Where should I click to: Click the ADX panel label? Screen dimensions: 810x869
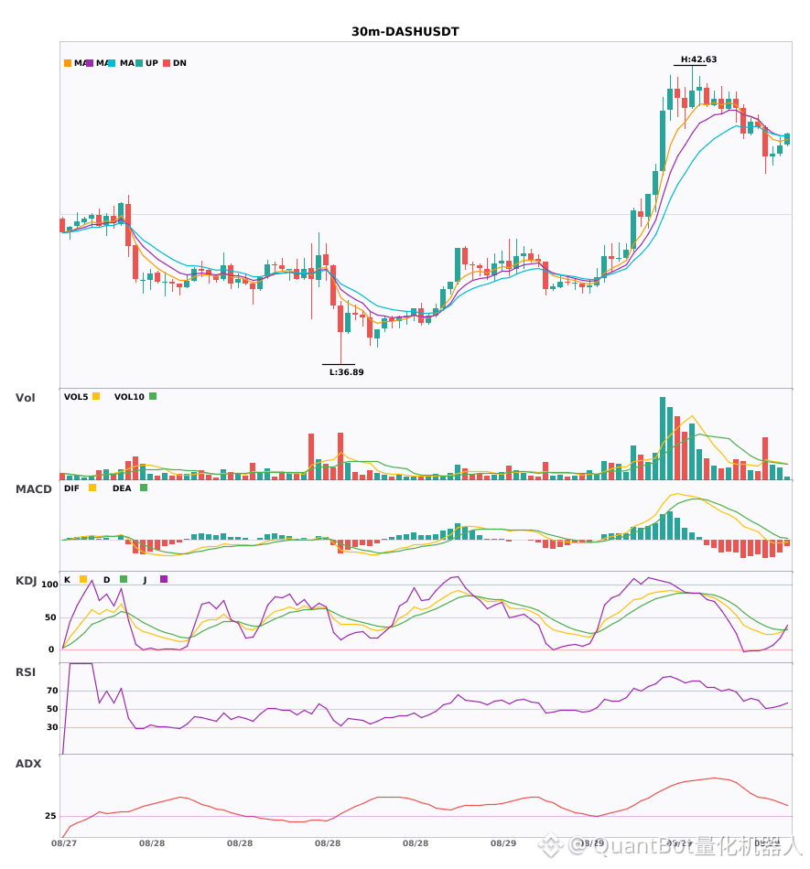point(28,764)
